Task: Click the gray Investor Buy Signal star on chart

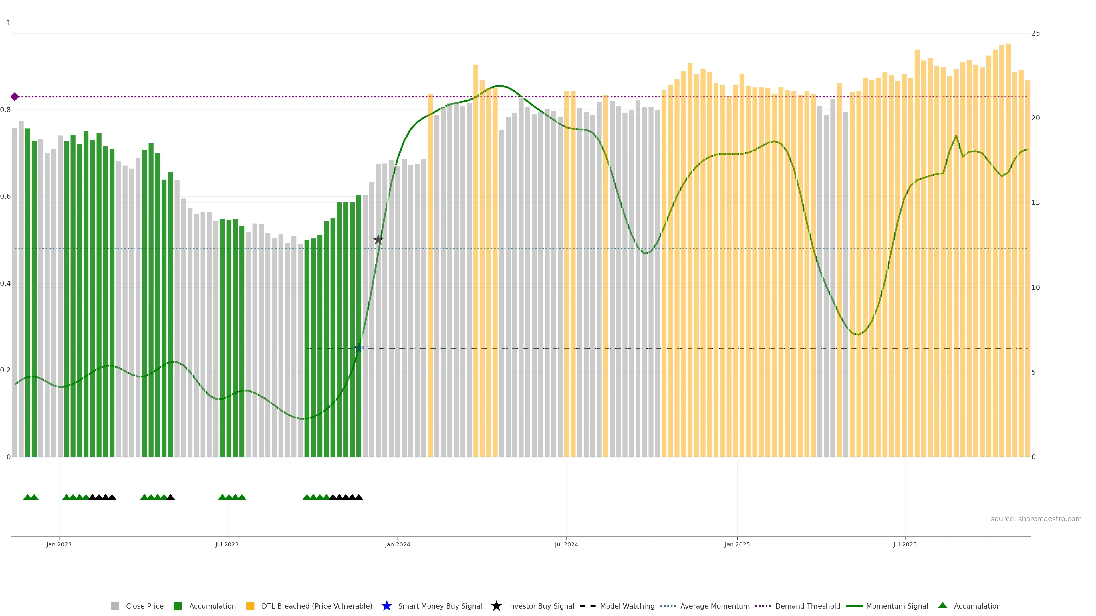Action: point(378,240)
